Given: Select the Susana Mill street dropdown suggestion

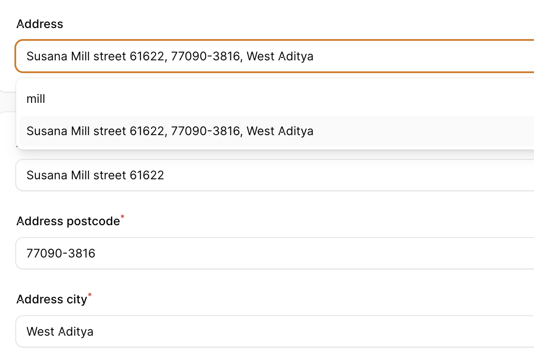Looking at the screenshot, I should point(277,131).
